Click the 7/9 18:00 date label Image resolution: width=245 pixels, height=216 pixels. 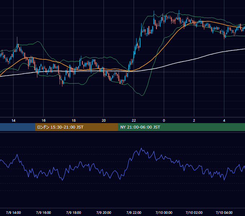point(73,212)
